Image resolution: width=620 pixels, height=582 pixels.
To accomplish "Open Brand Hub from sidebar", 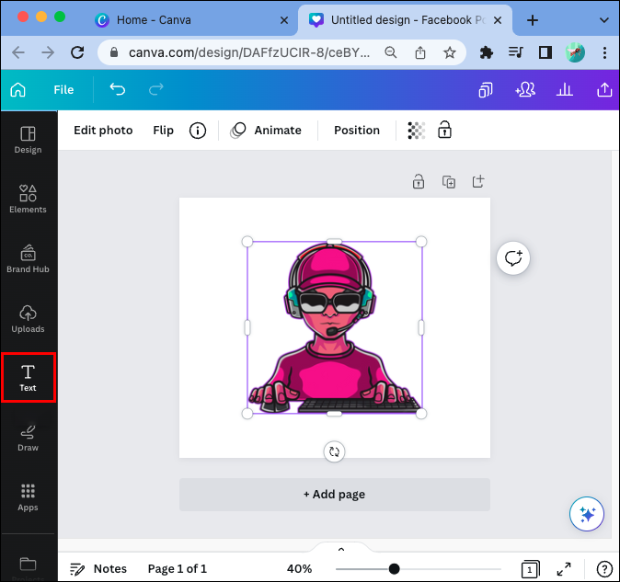I will coord(29,259).
